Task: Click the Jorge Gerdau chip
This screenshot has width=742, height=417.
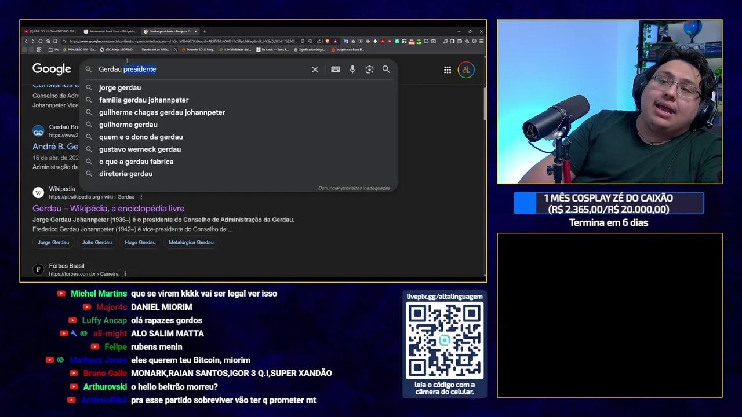Action: coord(53,242)
